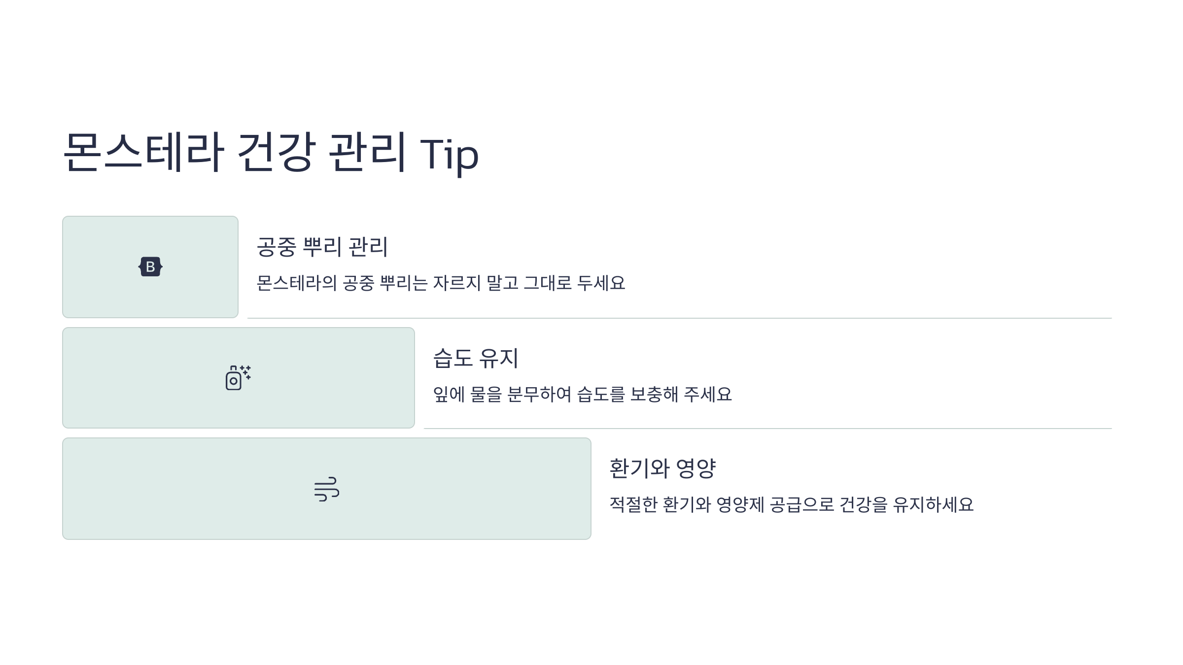Click the word 영양제 in the third description
Image resolution: width=1183 pixels, height=665 pixels.
click(x=740, y=505)
